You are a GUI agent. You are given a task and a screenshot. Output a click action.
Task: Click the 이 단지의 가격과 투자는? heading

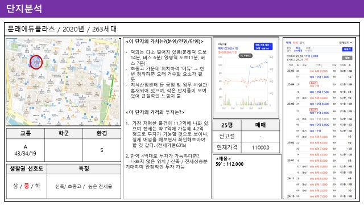[x=155, y=112]
